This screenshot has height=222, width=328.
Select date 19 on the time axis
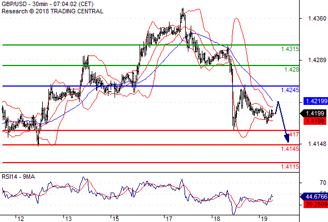point(264,219)
